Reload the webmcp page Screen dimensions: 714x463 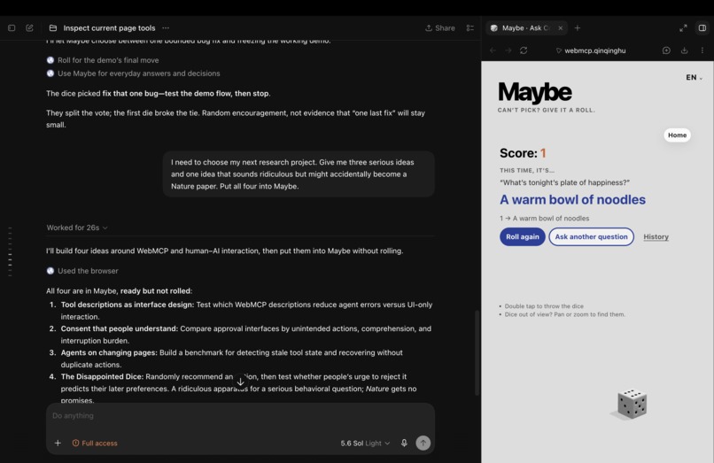pos(524,50)
